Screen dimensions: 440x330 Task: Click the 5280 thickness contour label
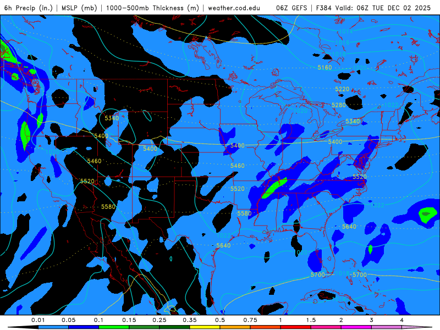tap(339, 105)
